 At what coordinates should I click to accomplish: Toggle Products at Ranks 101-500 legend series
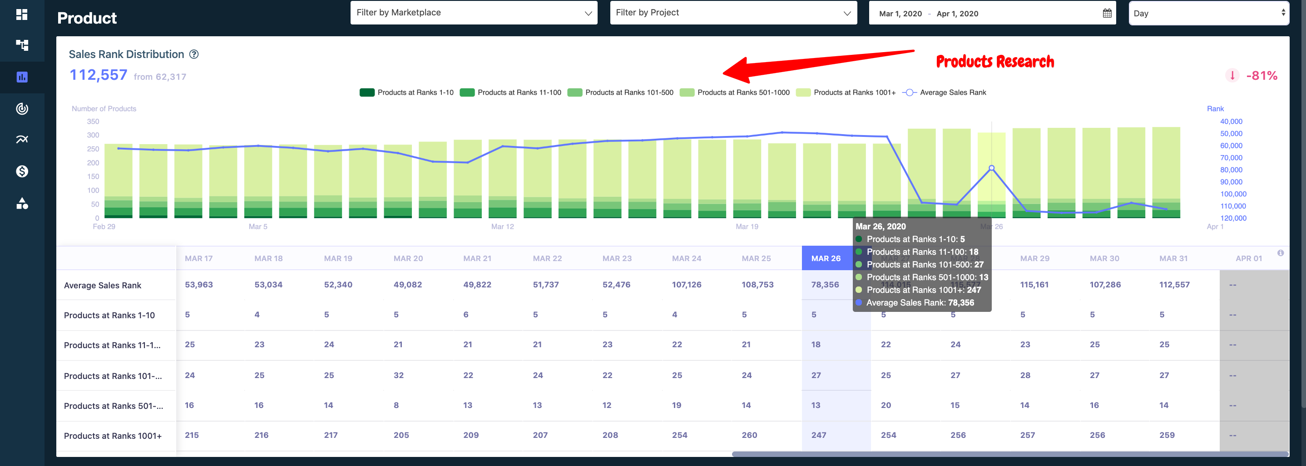coord(621,92)
